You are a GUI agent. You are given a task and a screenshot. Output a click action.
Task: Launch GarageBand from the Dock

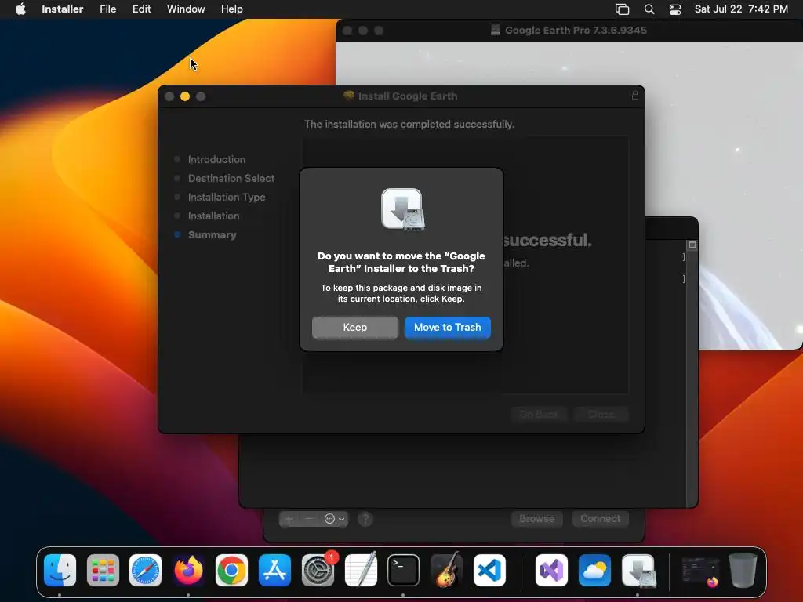(446, 570)
